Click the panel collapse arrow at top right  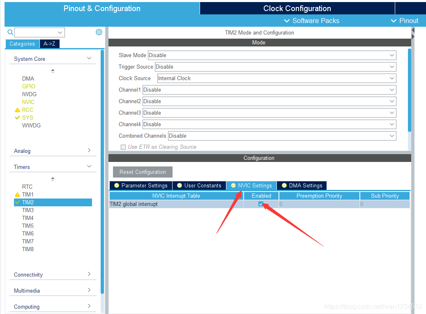(x=413, y=30)
